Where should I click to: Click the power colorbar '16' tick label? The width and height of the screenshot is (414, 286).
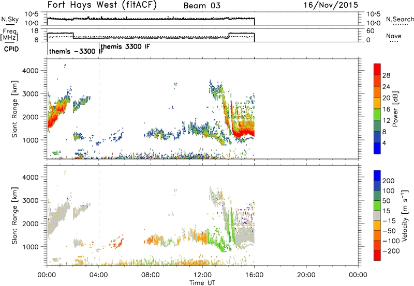pyautogui.click(x=386, y=109)
